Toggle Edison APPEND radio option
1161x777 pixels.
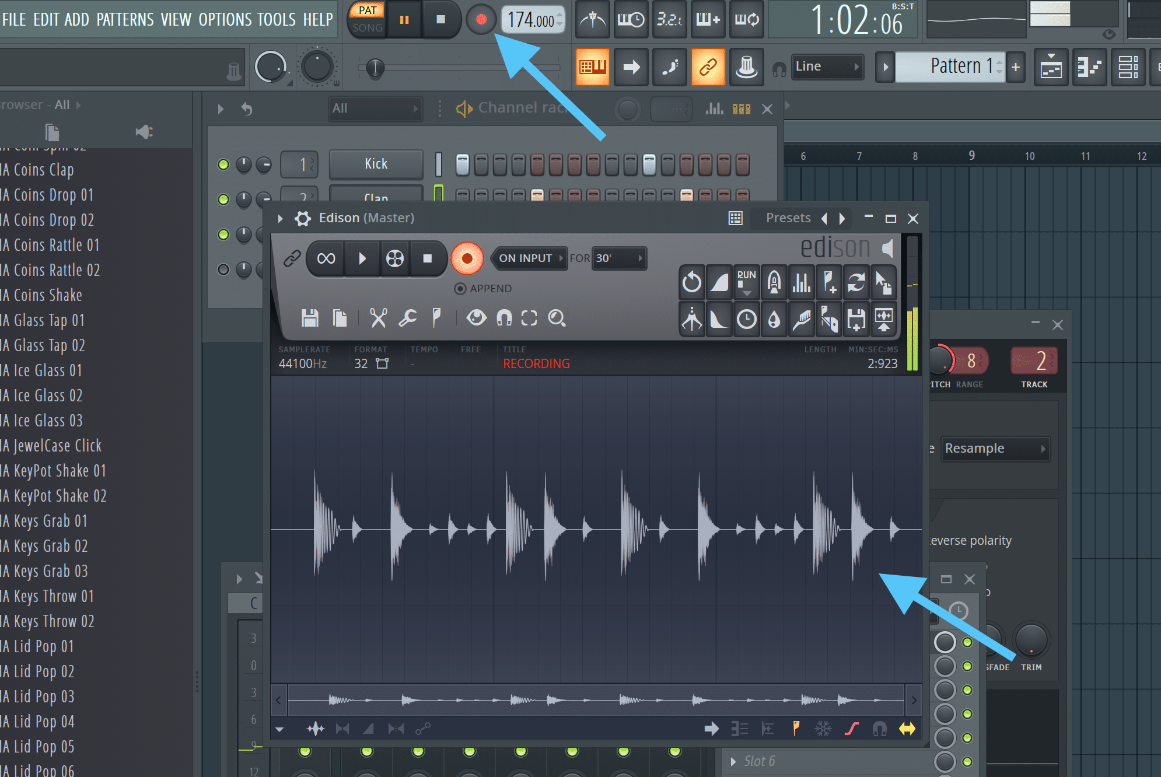coord(460,289)
